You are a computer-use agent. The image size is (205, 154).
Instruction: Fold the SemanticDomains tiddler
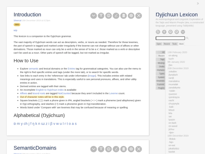point(101,149)
